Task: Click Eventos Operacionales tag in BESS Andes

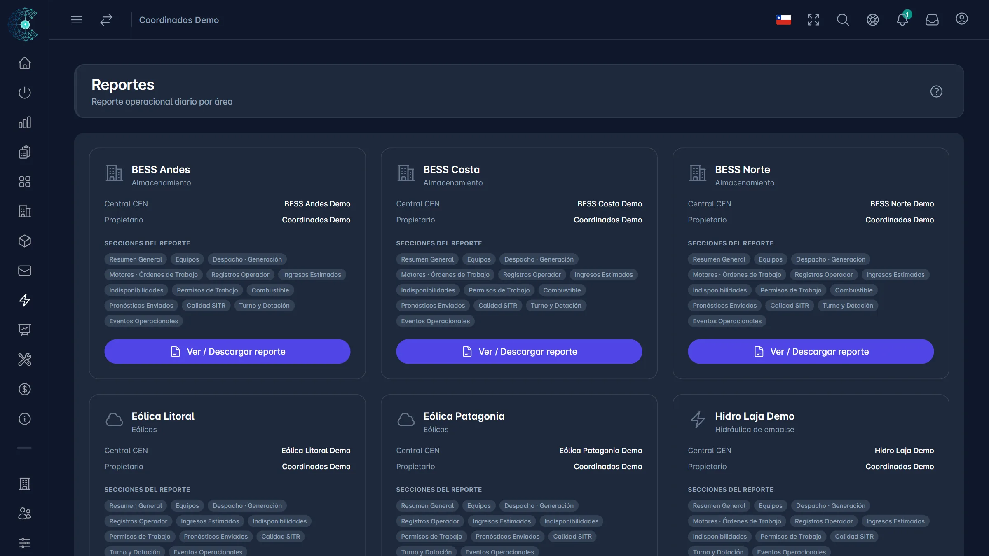Action: 144,321
